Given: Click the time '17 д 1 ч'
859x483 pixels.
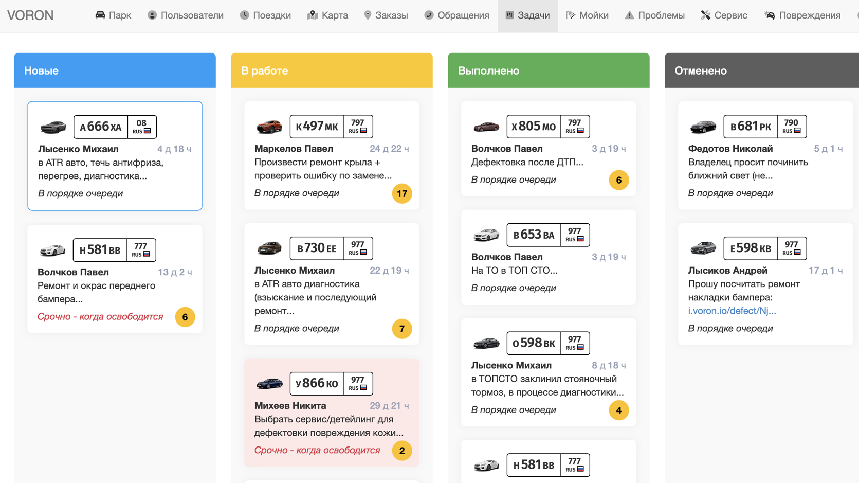Looking at the screenshot, I should pyautogui.click(x=826, y=271).
